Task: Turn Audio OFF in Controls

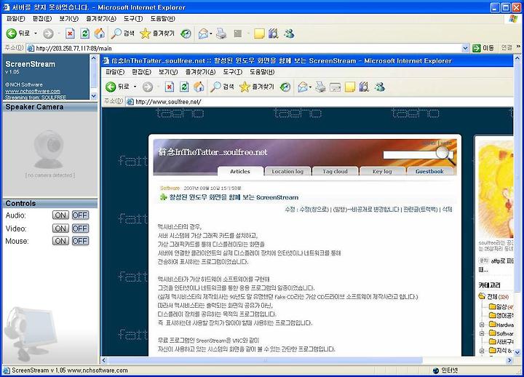Action: (80, 215)
